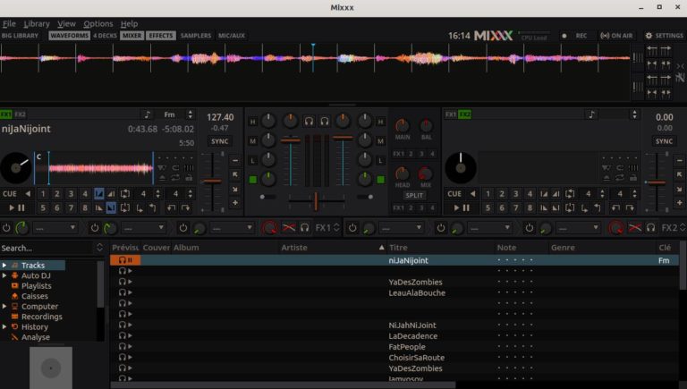687x389 pixels.
Task: Eject track from deck 1
Action: (x=162, y=177)
